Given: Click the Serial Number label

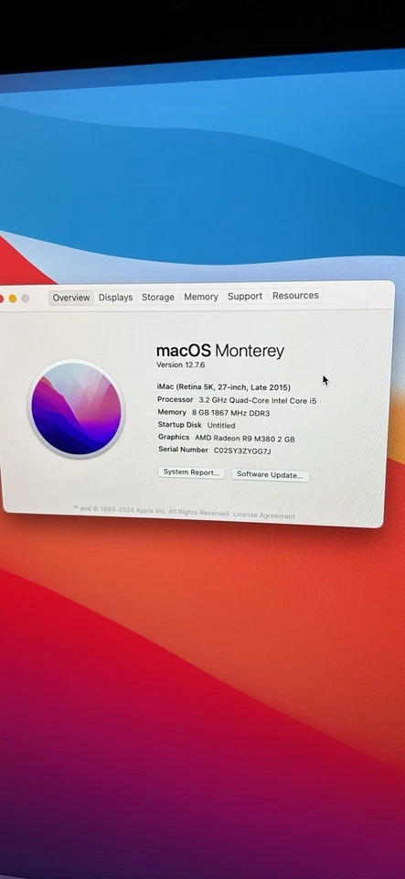Looking at the screenshot, I should point(184,450).
